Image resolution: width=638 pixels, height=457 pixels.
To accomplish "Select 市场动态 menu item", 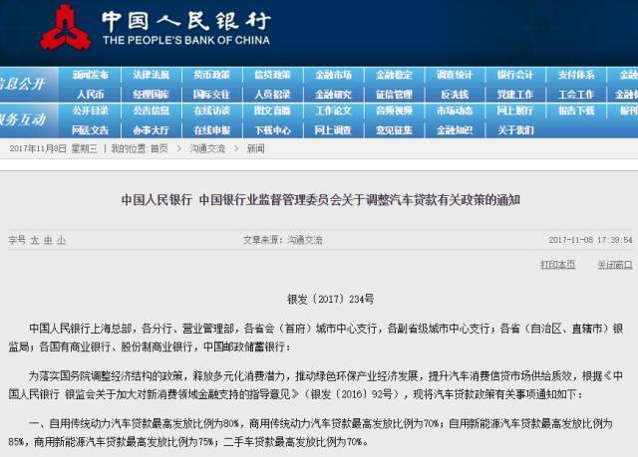I will [x=455, y=111].
